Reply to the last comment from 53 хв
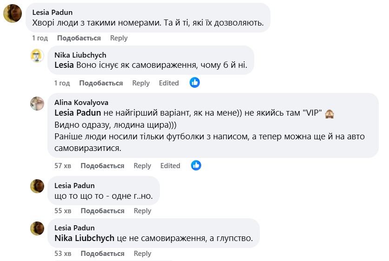This screenshot has width=389, height=261. pos(142,254)
